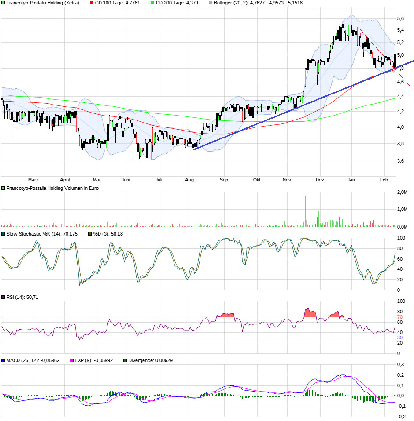Click the 'Aug.' axis label
414x421 pixels.
tap(190, 180)
